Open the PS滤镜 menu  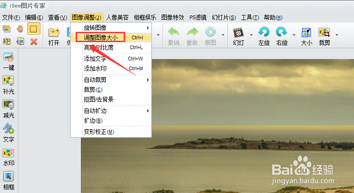pyautogui.click(x=198, y=17)
